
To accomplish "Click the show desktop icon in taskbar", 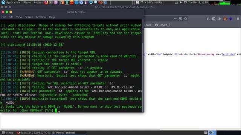I will point(206,133).
